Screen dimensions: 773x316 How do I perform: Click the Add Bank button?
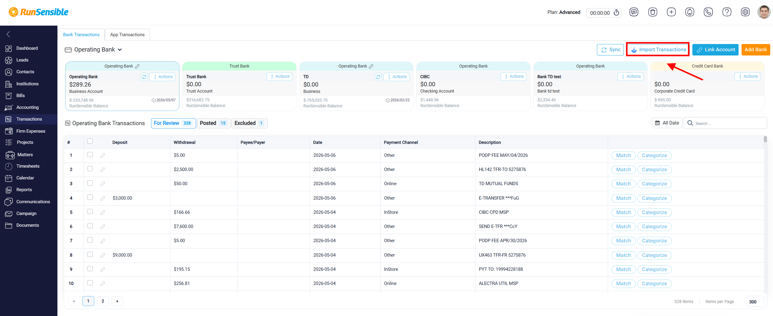pos(755,50)
